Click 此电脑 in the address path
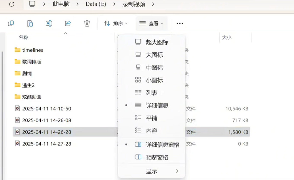 pos(61,4)
